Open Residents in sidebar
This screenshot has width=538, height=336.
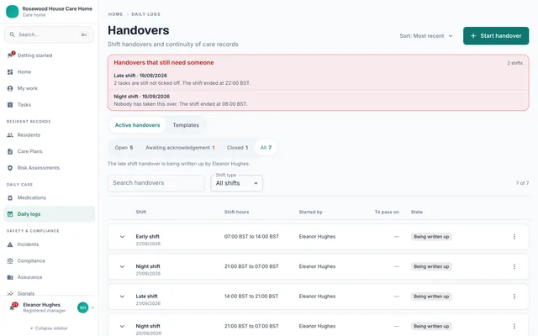[49, 135]
